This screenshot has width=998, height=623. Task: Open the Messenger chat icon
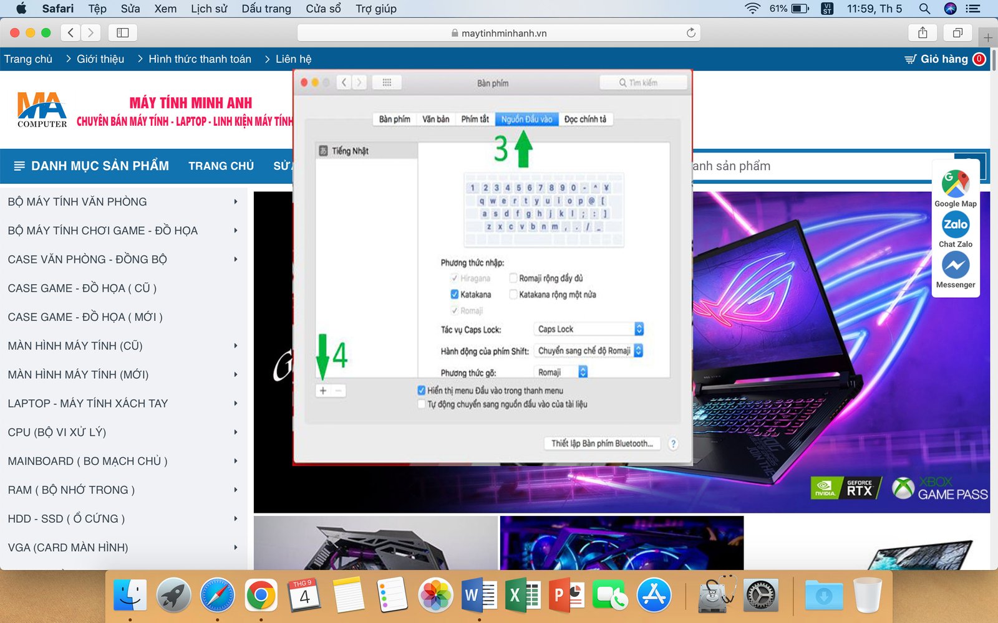click(x=955, y=265)
